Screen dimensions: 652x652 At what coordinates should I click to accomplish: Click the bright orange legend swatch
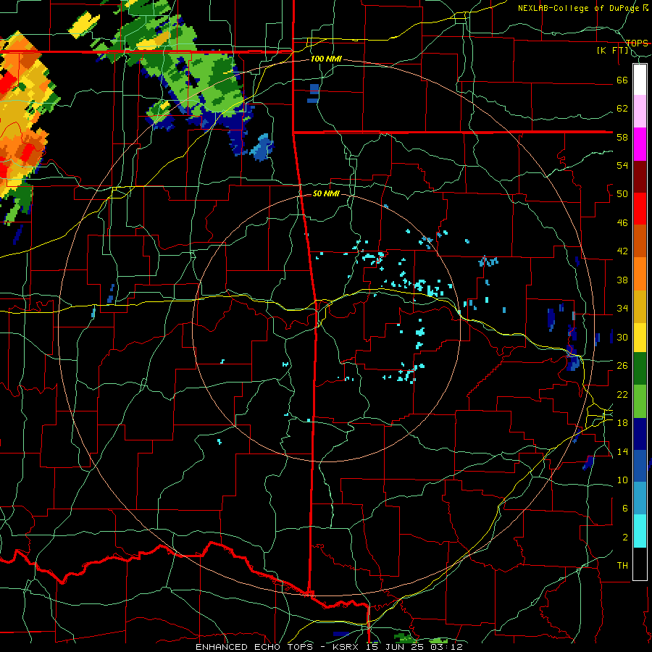click(x=640, y=274)
